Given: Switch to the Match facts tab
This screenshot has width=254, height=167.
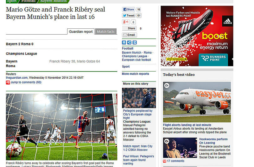Looking at the screenshot, I should pos(106,32).
